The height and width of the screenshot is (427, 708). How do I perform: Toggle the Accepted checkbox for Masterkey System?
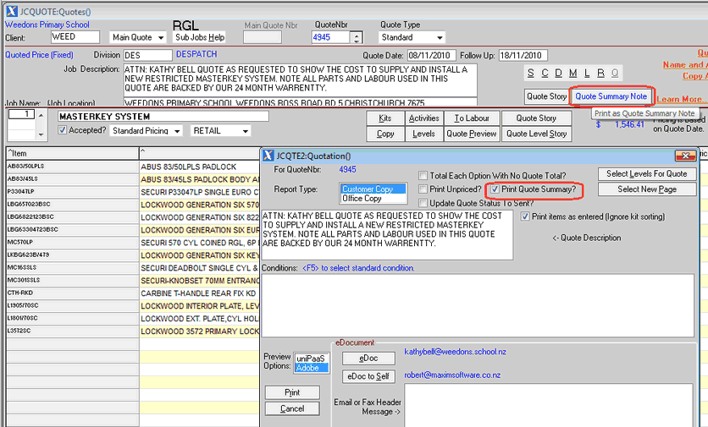point(63,131)
